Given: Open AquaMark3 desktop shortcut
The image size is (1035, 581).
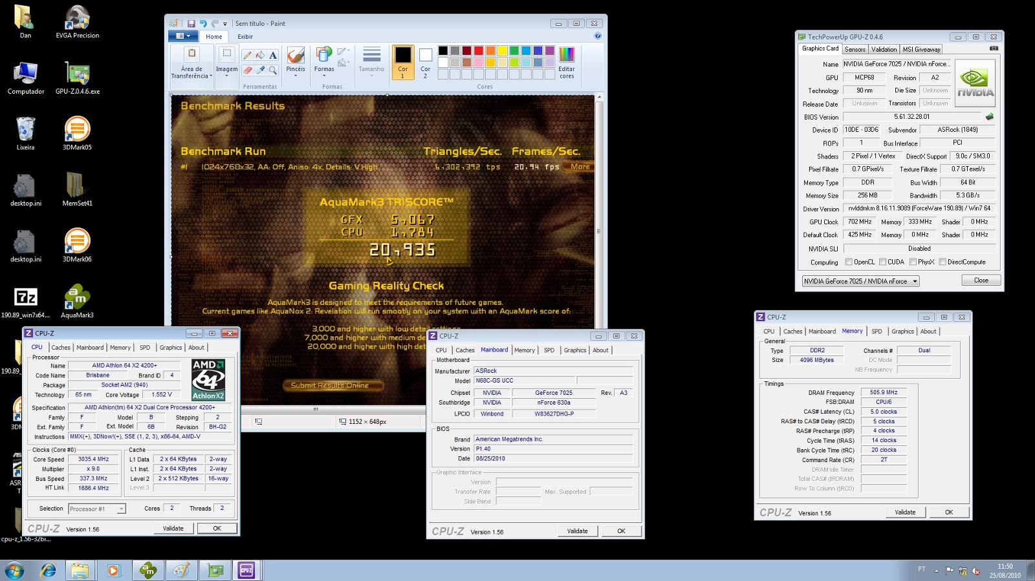Looking at the screenshot, I should (x=77, y=301).
